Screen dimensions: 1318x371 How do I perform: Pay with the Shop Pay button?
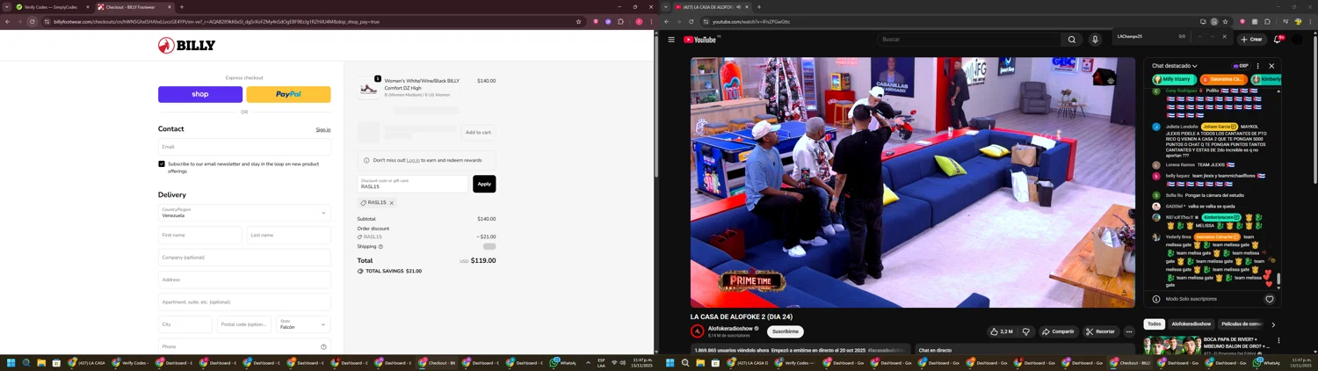click(x=200, y=94)
